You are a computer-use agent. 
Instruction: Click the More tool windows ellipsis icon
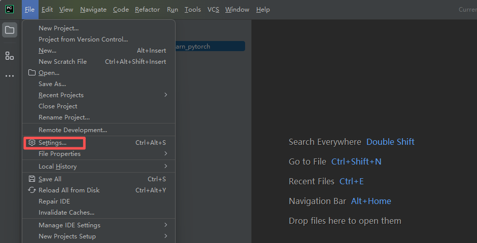pos(10,76)
